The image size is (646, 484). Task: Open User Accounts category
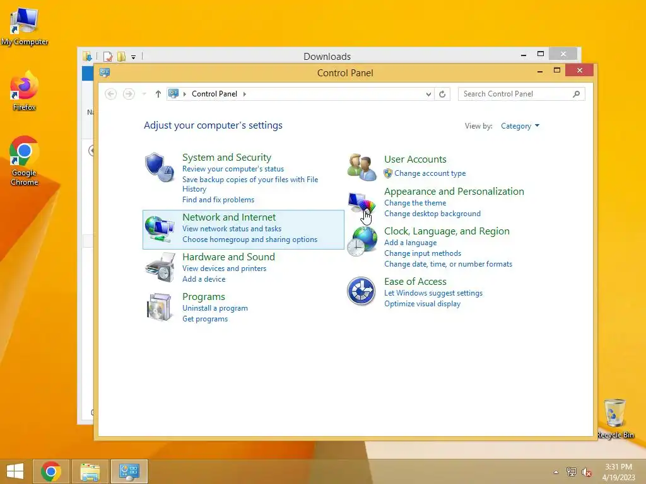(415, 159)
